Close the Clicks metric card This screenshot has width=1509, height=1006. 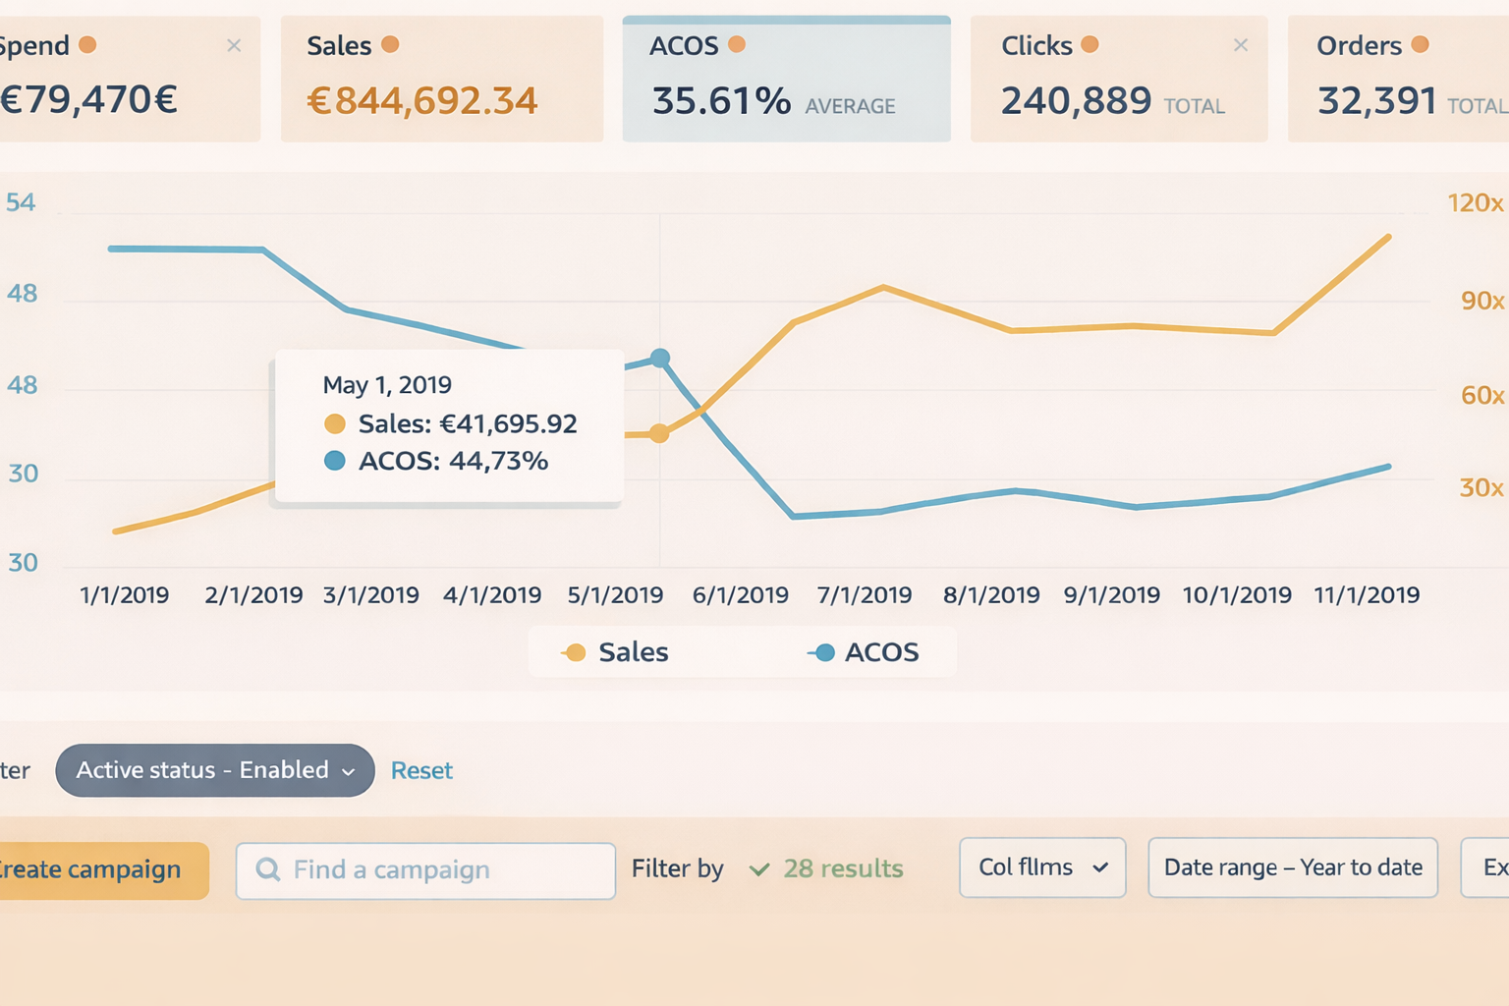point(1241,45)
